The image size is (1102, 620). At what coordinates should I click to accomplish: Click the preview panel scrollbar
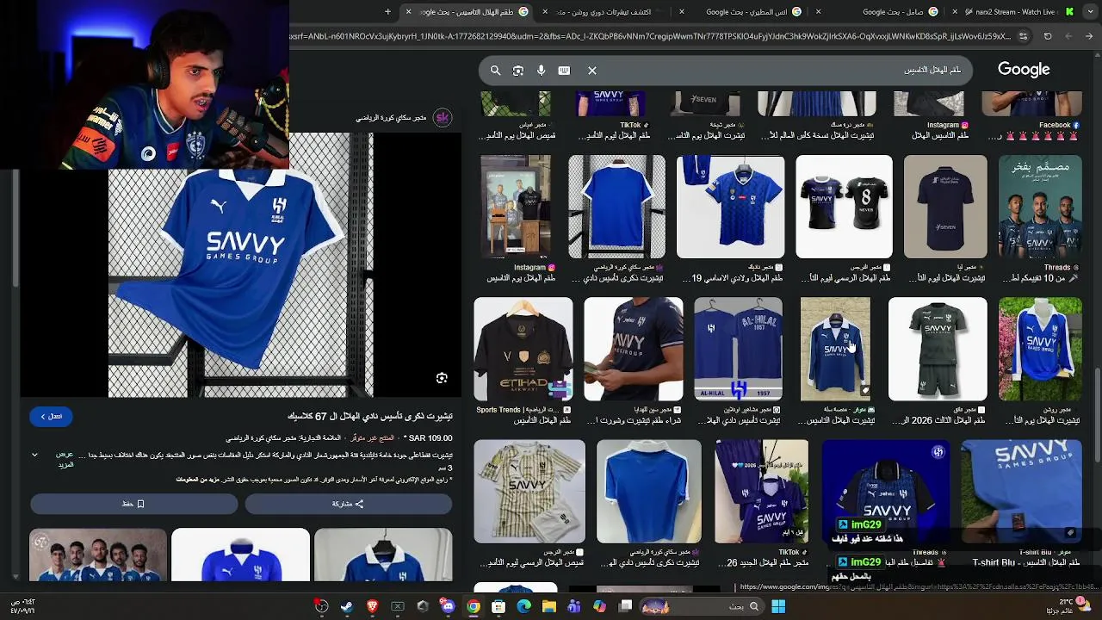[15, 228]
